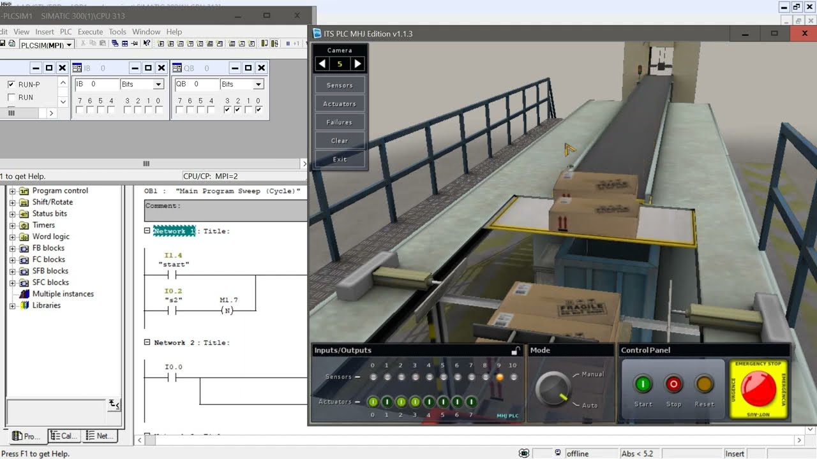Screen dimensions: 817x459
Task: Click the Actuators button in ITS PLC
Action: point(340,103)
